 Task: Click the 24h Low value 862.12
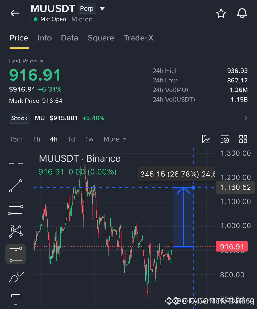point(237,80)
